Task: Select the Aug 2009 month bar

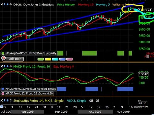Action: [x=27, y=112]
